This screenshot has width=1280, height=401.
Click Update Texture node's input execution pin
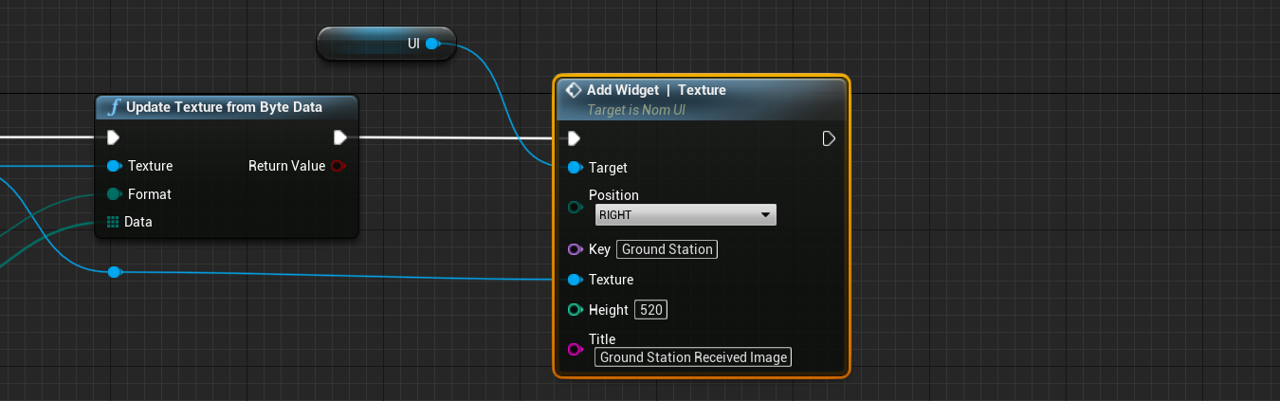pyautogui.click(x=113, y=137)
